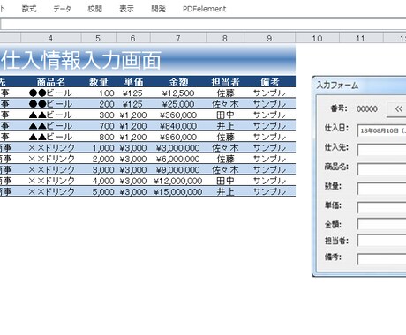
Task: Click the 金額 input field in form
Action: coord(382,224)
